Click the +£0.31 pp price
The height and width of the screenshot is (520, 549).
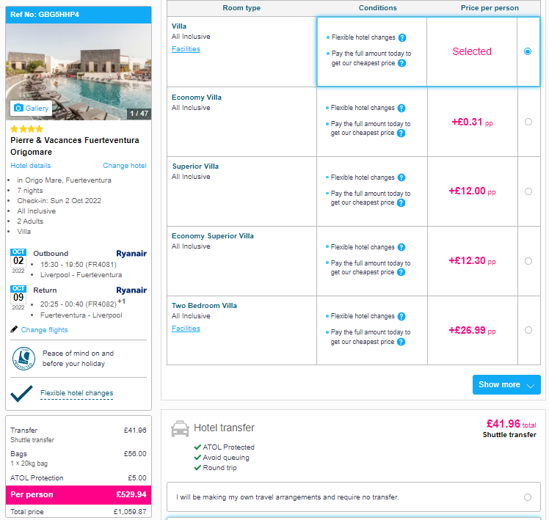[472, 122]
